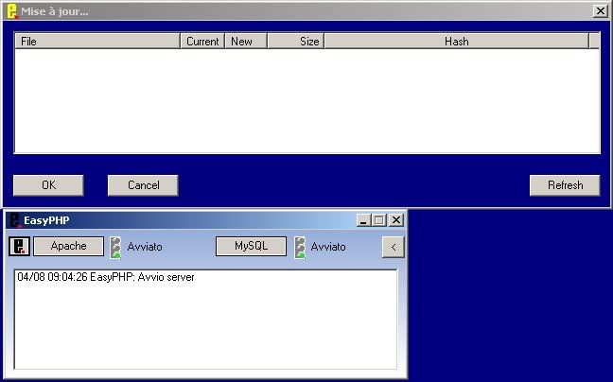Click the yellow EasyPHP icon in the Mise à jour title bar
This screenshot has width=613, height=382.
(12, 11)
